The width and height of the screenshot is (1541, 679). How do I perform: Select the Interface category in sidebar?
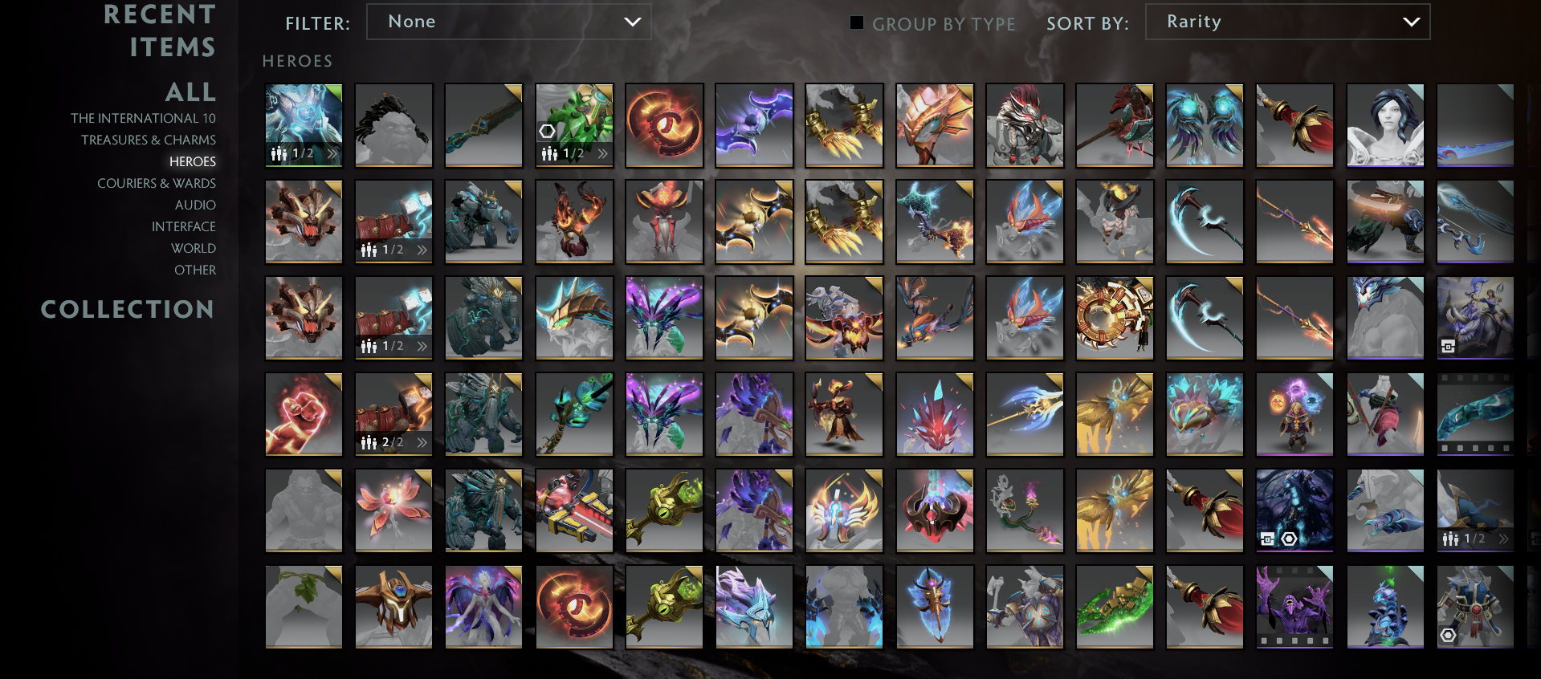(184, 226)
